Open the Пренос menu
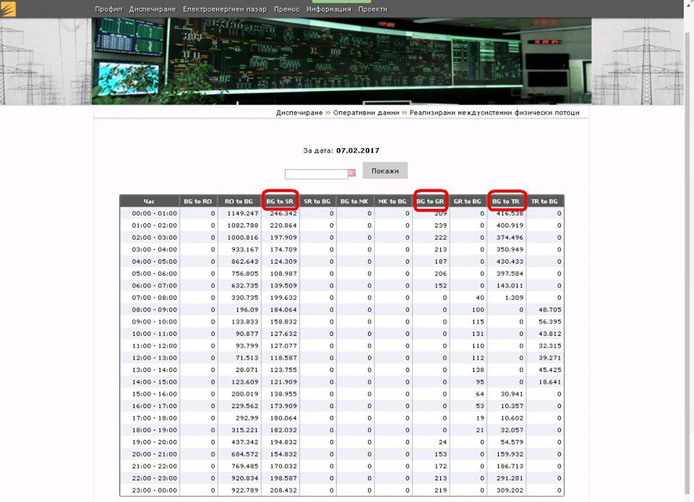The image size is (694, 502). (x=286, y=9)
